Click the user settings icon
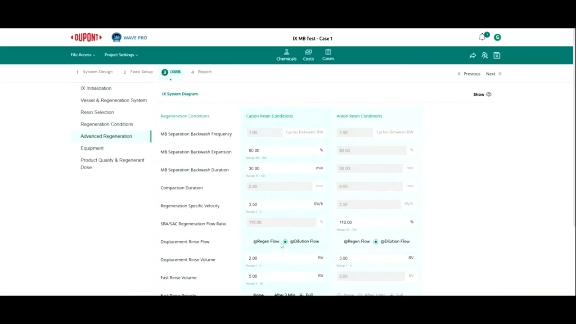 [485, 55]
